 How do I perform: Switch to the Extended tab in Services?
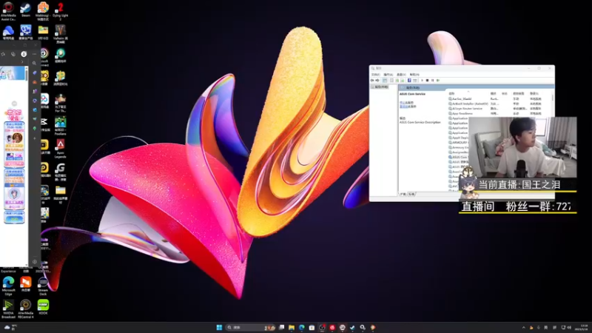coord(403,194)
